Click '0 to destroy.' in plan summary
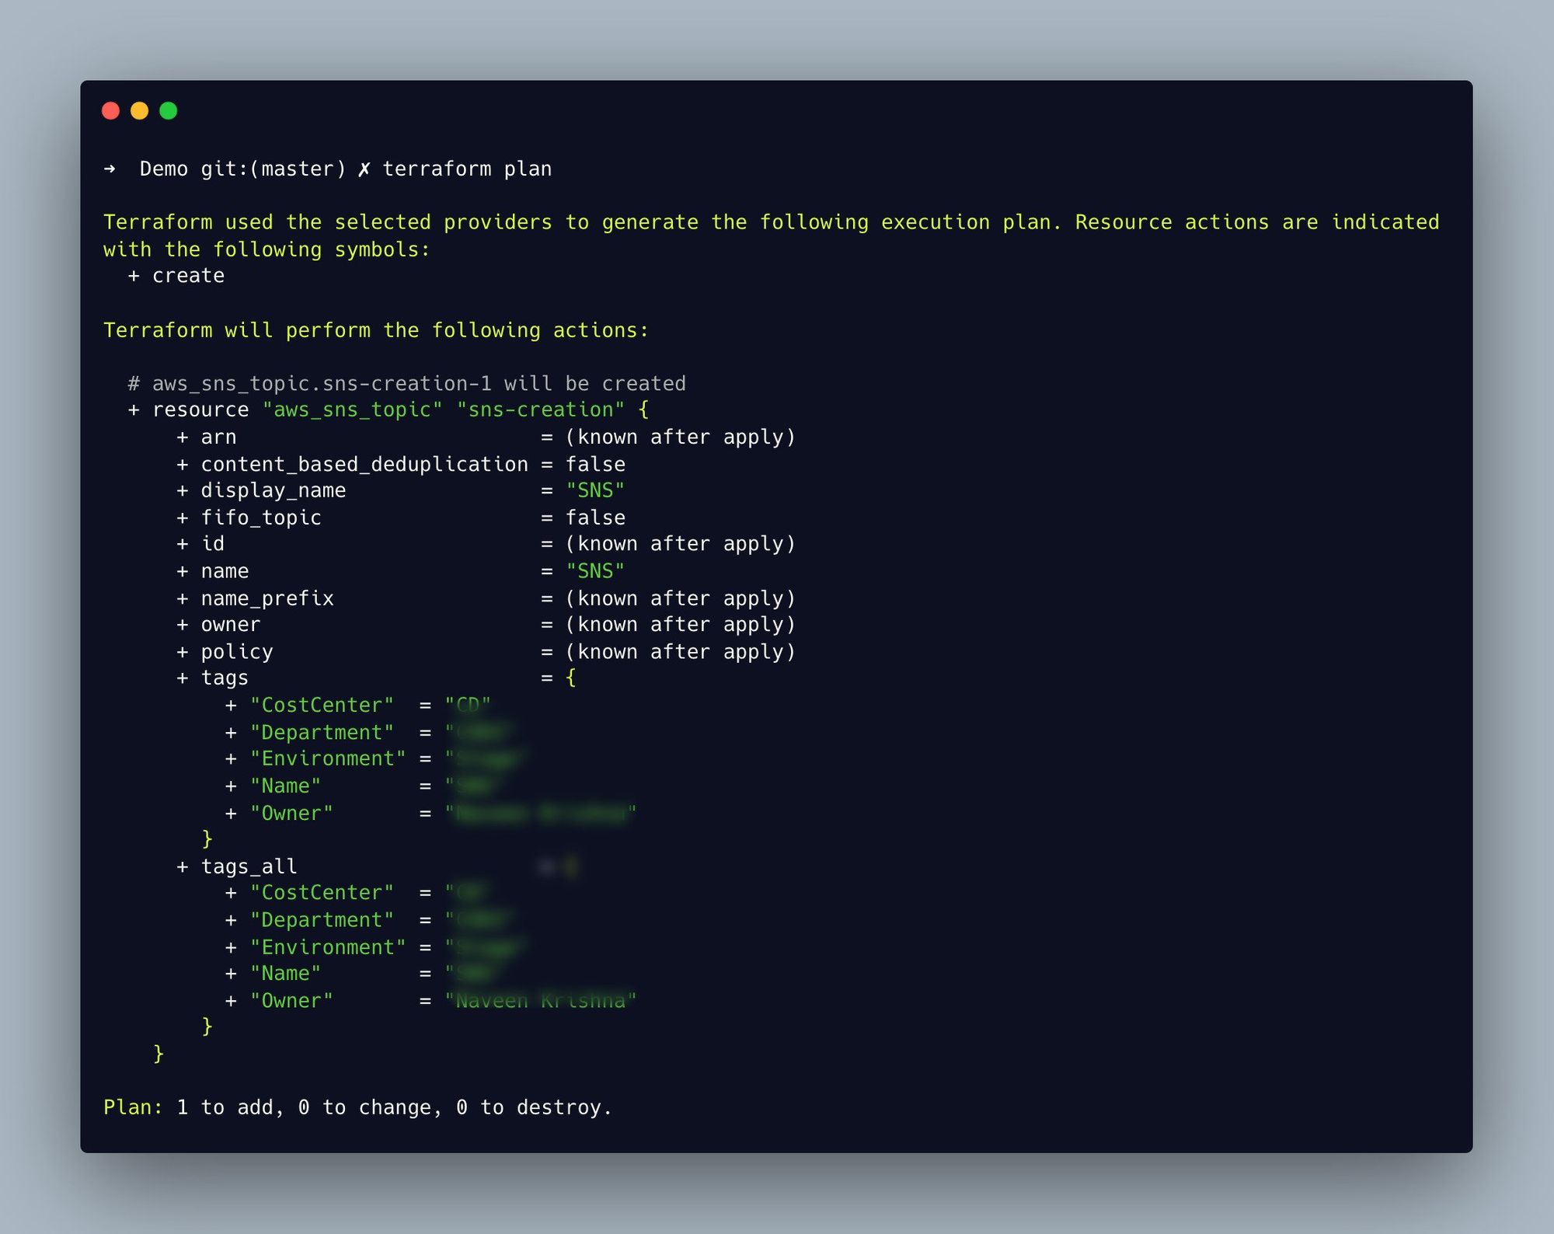 tap(534, 1107)
